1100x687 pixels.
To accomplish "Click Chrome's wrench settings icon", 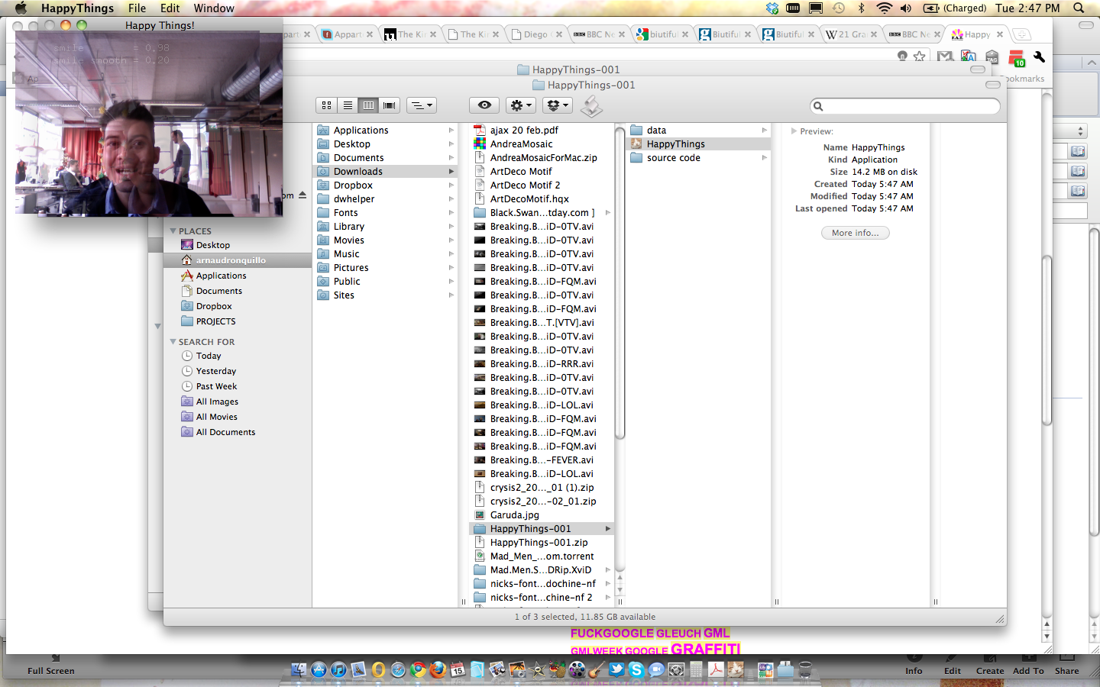I will click(1039, 57).
